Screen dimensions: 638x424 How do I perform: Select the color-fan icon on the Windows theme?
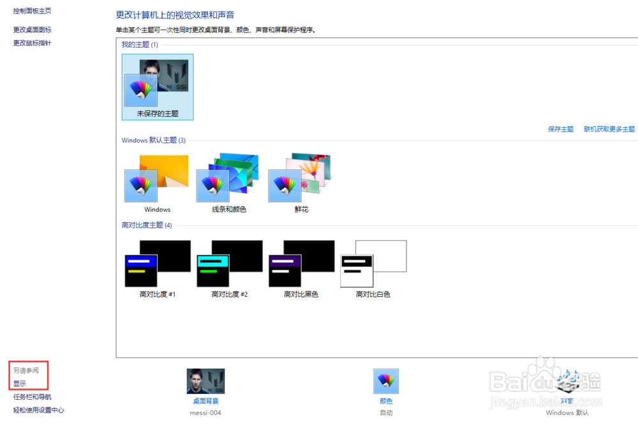(141, 187)
